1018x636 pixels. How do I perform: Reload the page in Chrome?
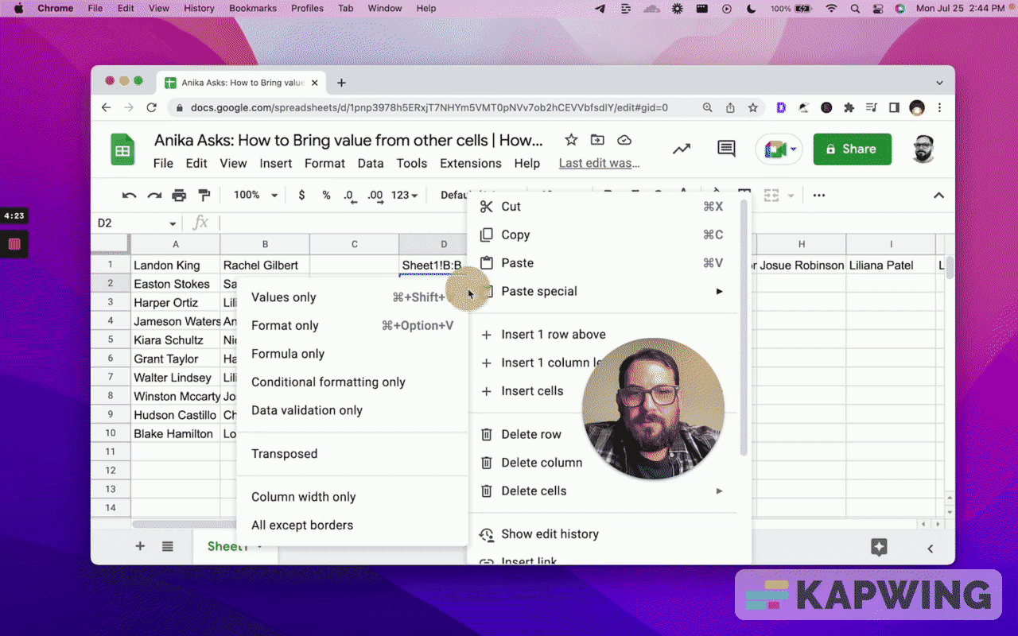click(151, 107)
